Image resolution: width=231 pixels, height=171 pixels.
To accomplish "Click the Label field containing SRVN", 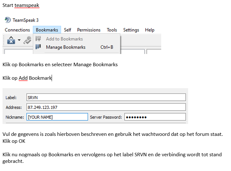I will (x=106, y=97).
